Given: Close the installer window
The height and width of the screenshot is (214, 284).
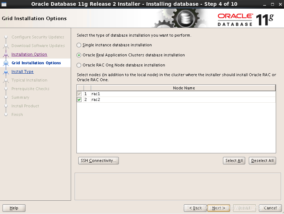Looking at the screenshot, I should [x=280, y=4].
